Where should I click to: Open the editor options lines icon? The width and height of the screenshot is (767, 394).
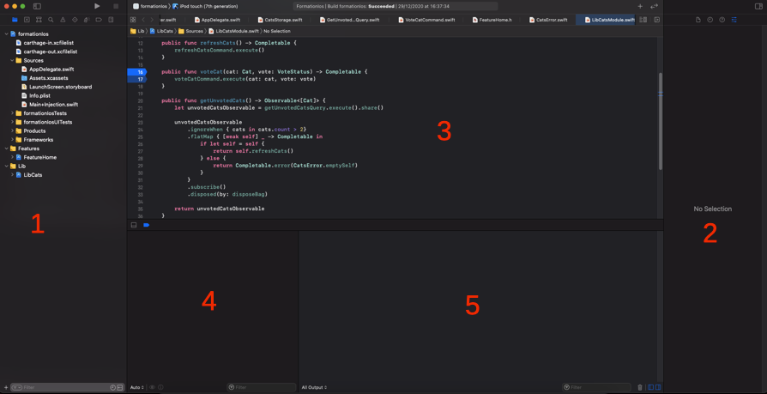click(643, 20)
